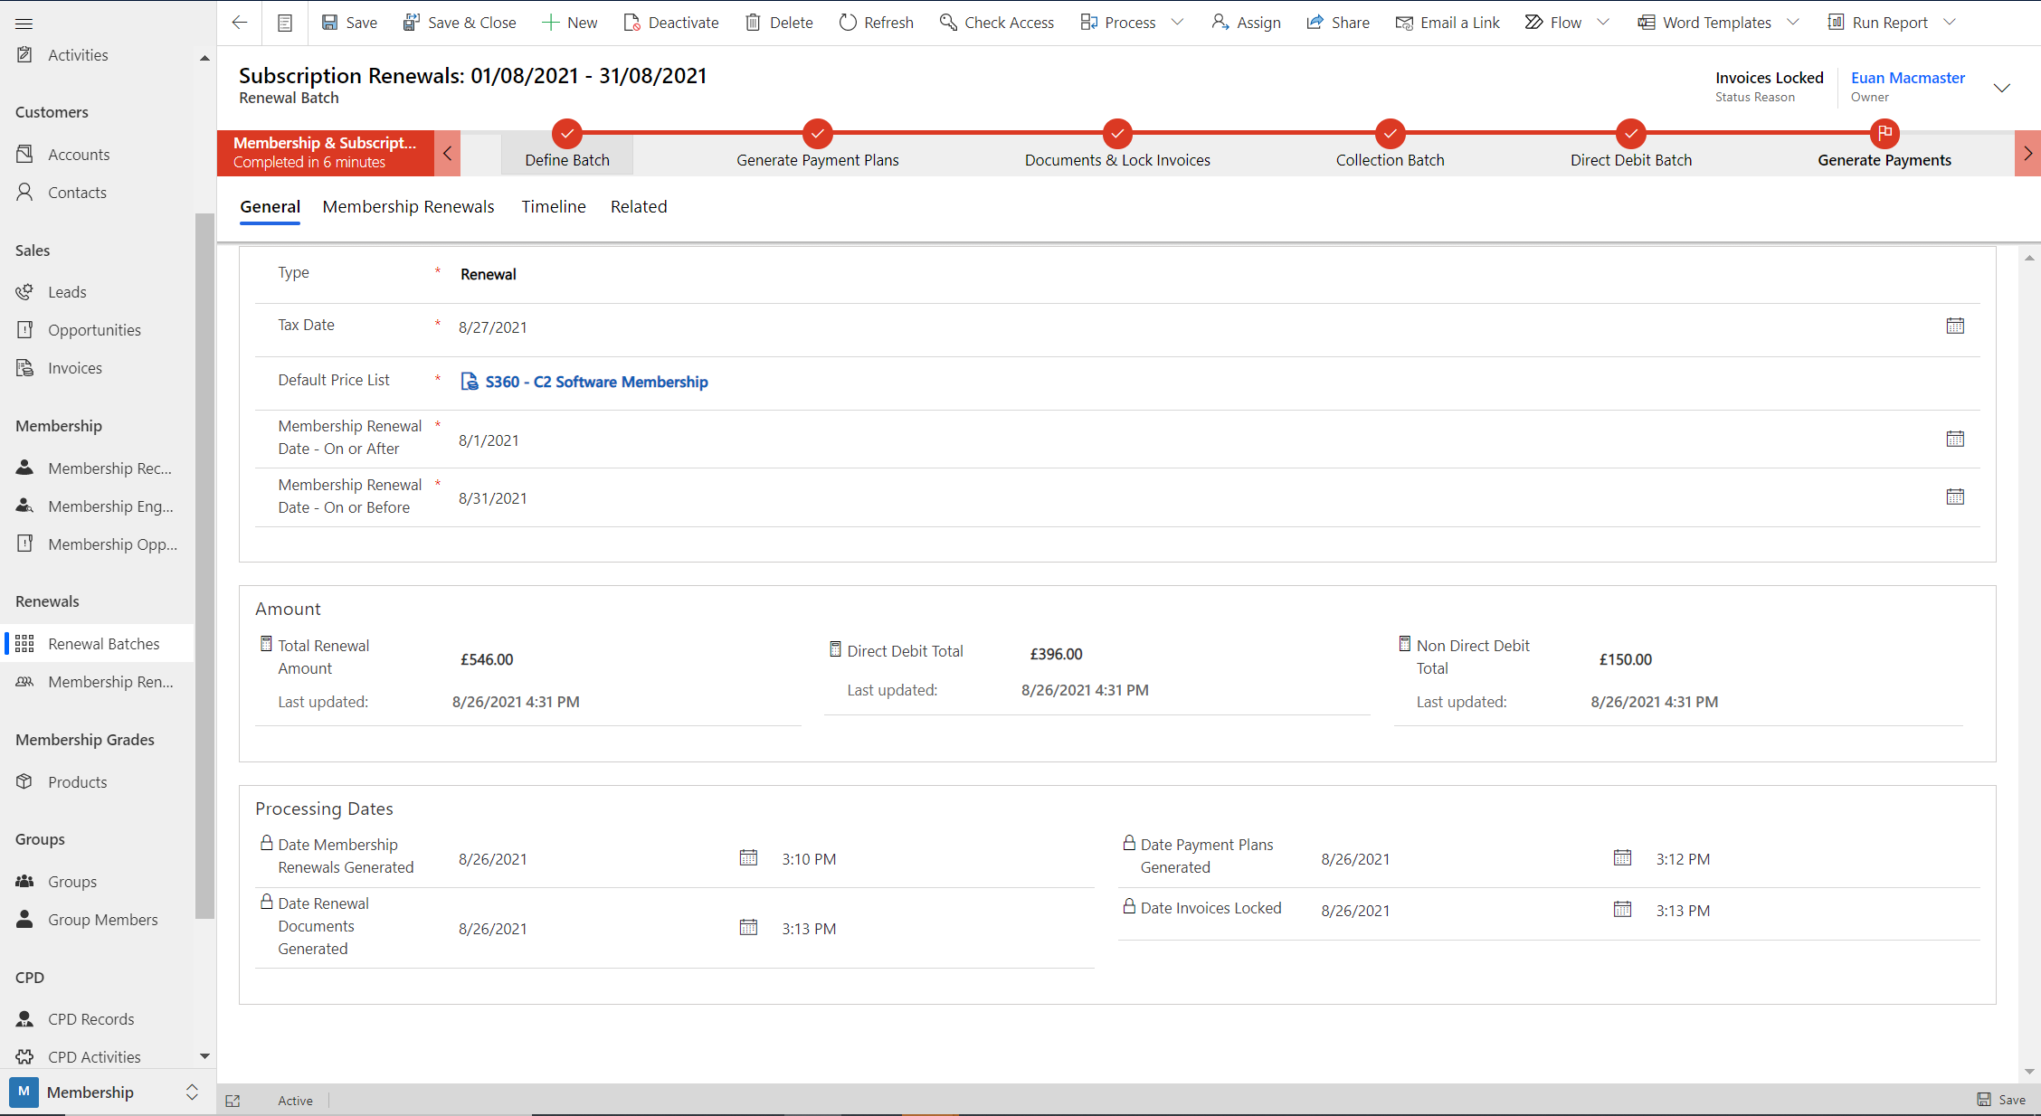
Task: Open Invoices in the sidebar
Action: (x=97, y=368)
